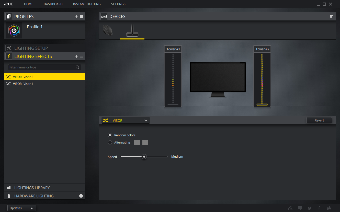The width and height of the screenshot is (340, 212).
Task: Open the HOME tab
Action: tap(29, 4)
